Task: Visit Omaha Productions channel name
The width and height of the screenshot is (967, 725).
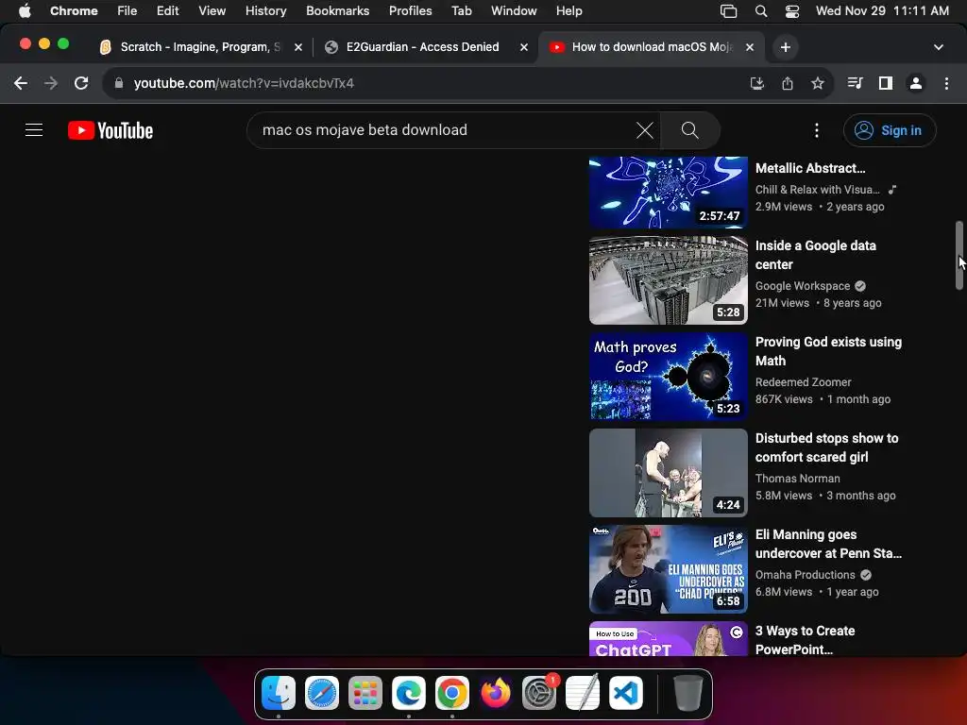Action: pos(805,574)
